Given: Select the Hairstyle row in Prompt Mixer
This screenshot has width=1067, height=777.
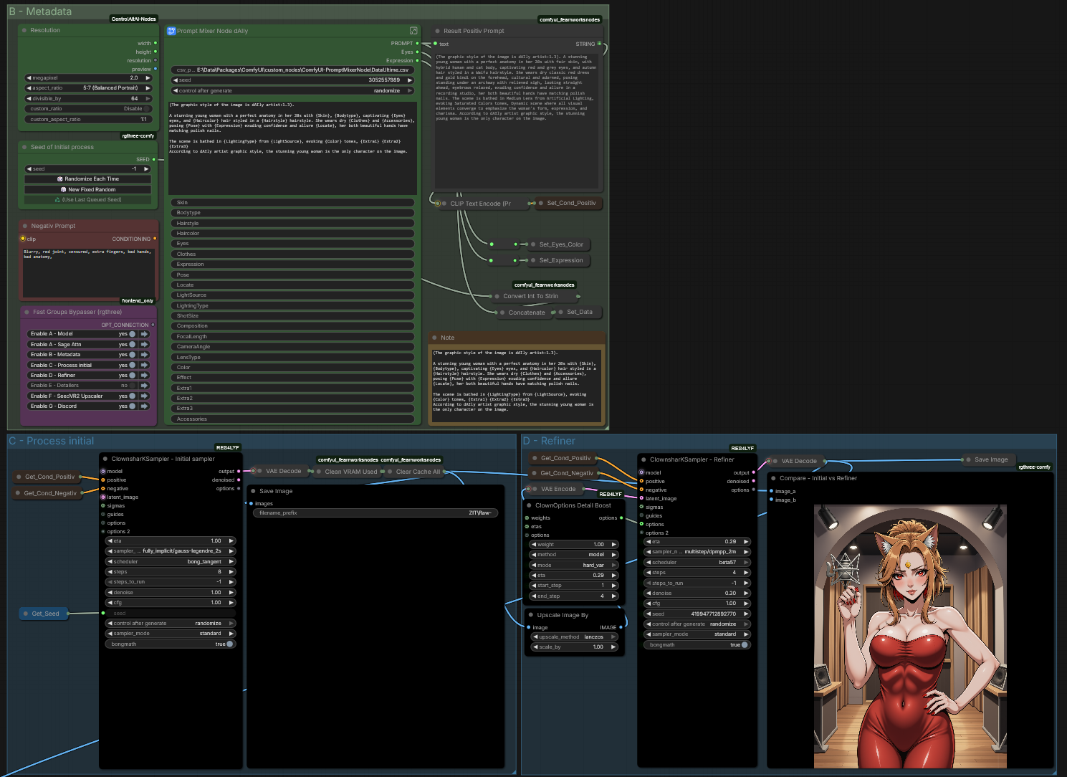Looking at the screenshot, I should click(292, 224).
